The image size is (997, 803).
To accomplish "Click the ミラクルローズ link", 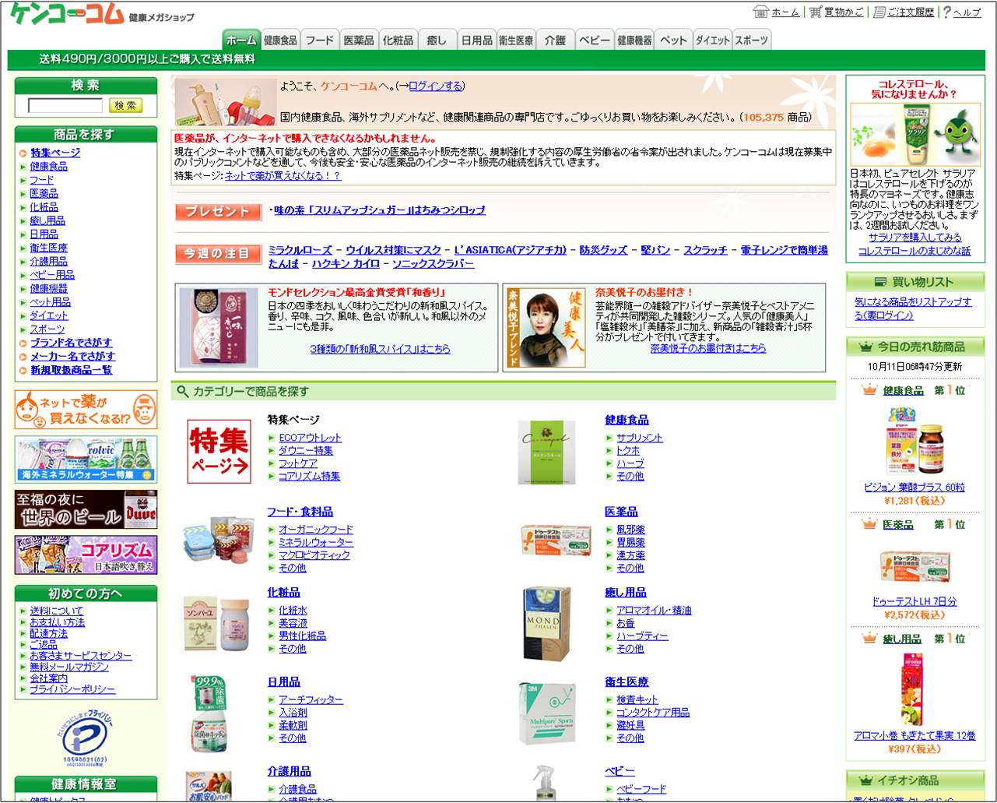I will pyautogui.click(x=300, y=250).
